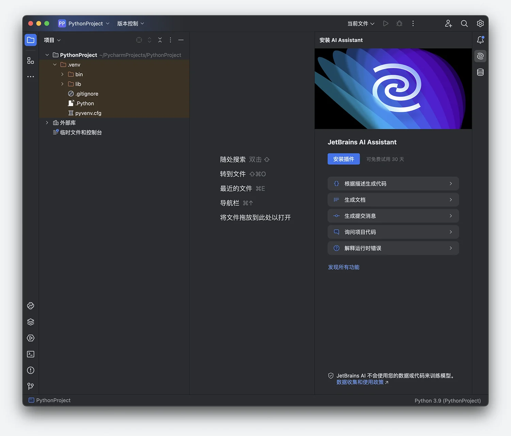Click the 可免费试用 30 天 text

point(385,159)
